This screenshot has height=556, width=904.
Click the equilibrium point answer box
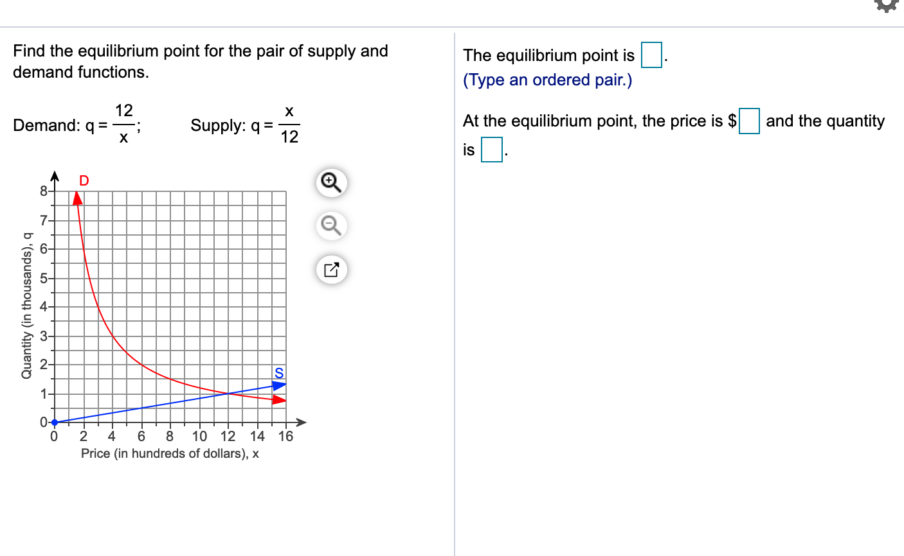[x=651, y=55]
